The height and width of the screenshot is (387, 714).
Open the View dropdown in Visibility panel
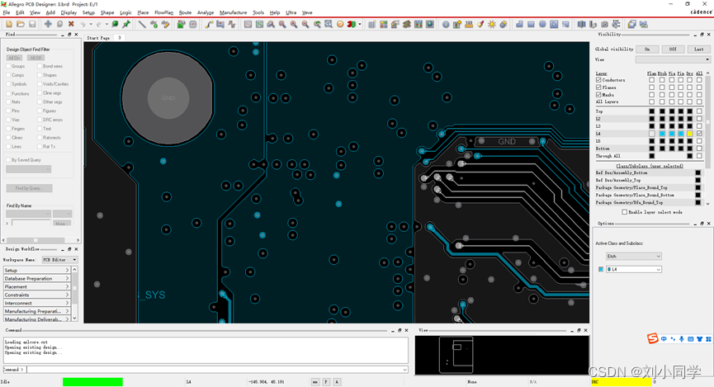(672, 59)
